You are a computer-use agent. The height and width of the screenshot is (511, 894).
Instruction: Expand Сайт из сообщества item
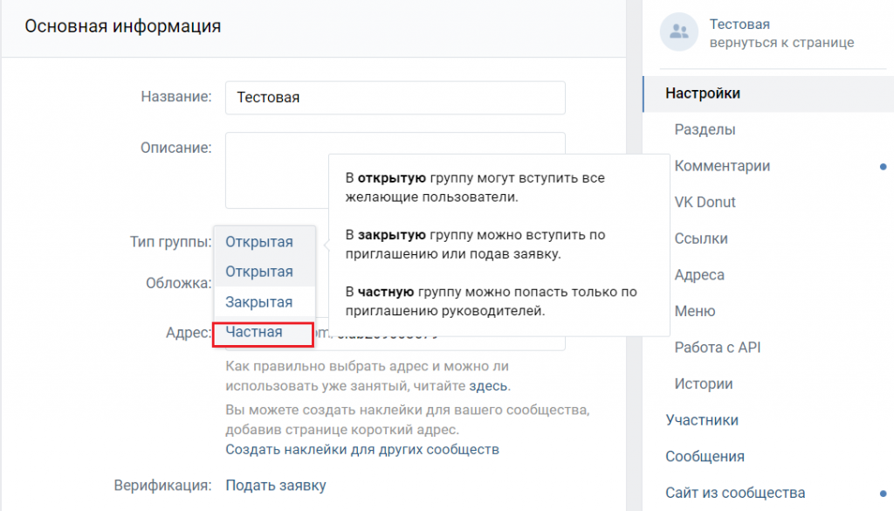pos(735,493)
